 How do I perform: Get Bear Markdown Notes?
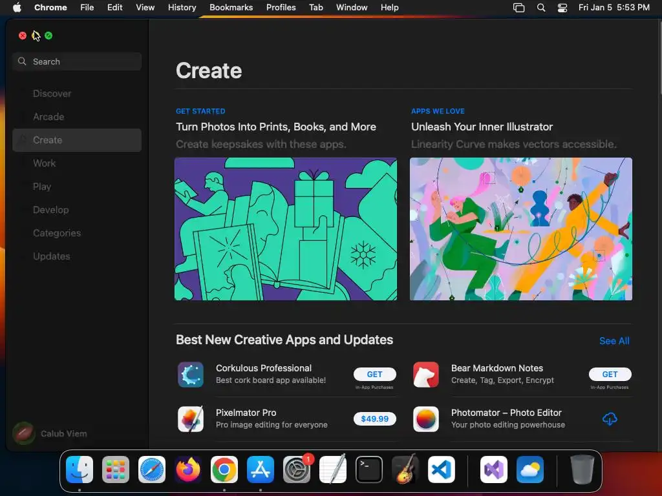click(610, 374)
